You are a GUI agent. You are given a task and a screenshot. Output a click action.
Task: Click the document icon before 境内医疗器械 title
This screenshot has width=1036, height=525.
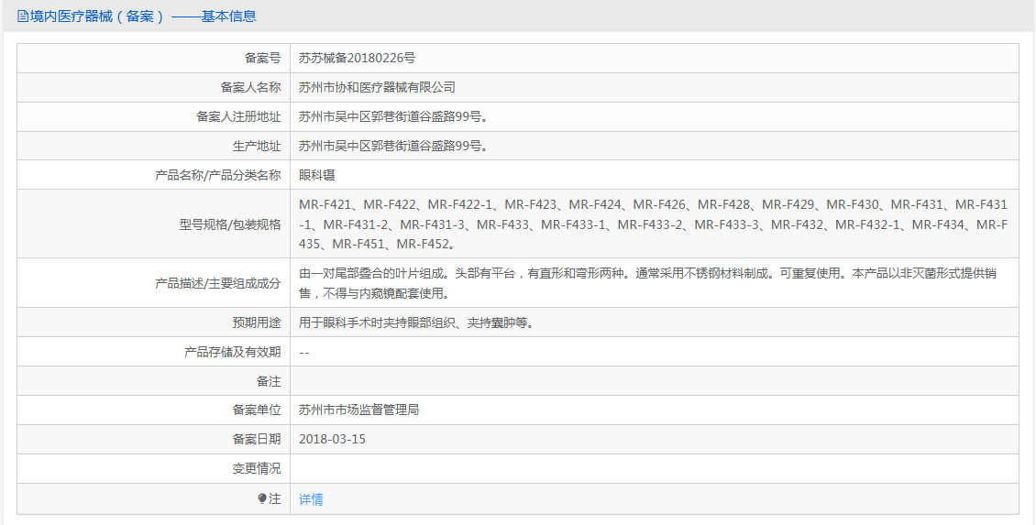[x=23, y=16]
